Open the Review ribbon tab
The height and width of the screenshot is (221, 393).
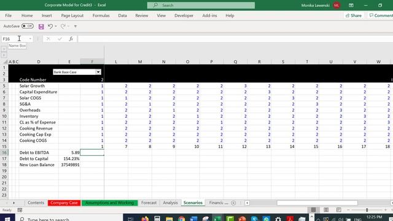click(x=142, y=15)
